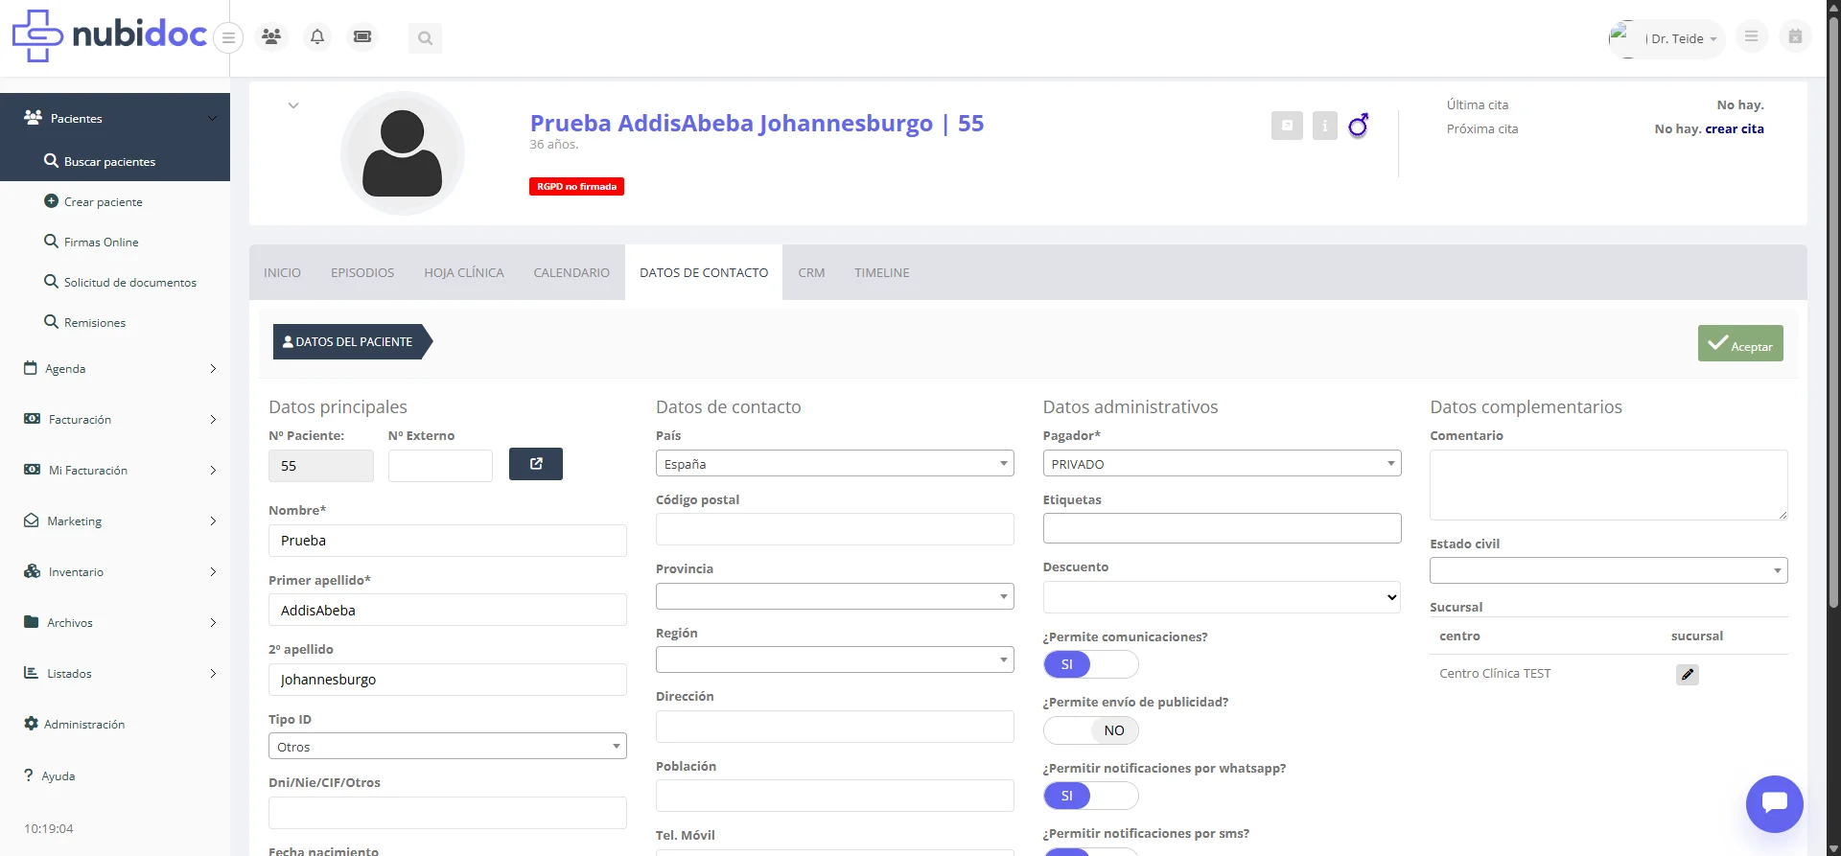
Task: Click the patient avatar photo
Action: pos(403,153)
